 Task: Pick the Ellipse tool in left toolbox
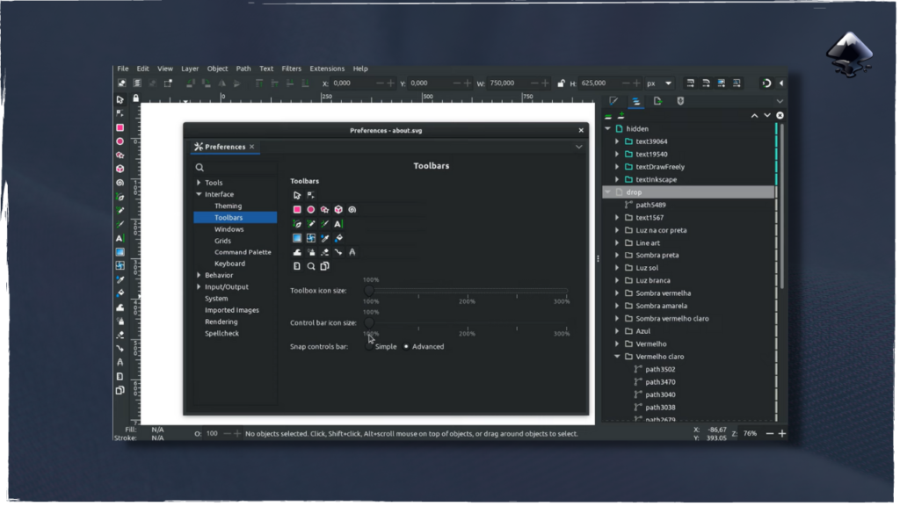point(120,141)
